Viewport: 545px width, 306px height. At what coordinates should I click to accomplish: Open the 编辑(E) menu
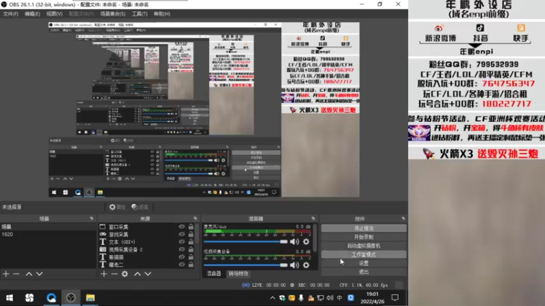(32, 14)
